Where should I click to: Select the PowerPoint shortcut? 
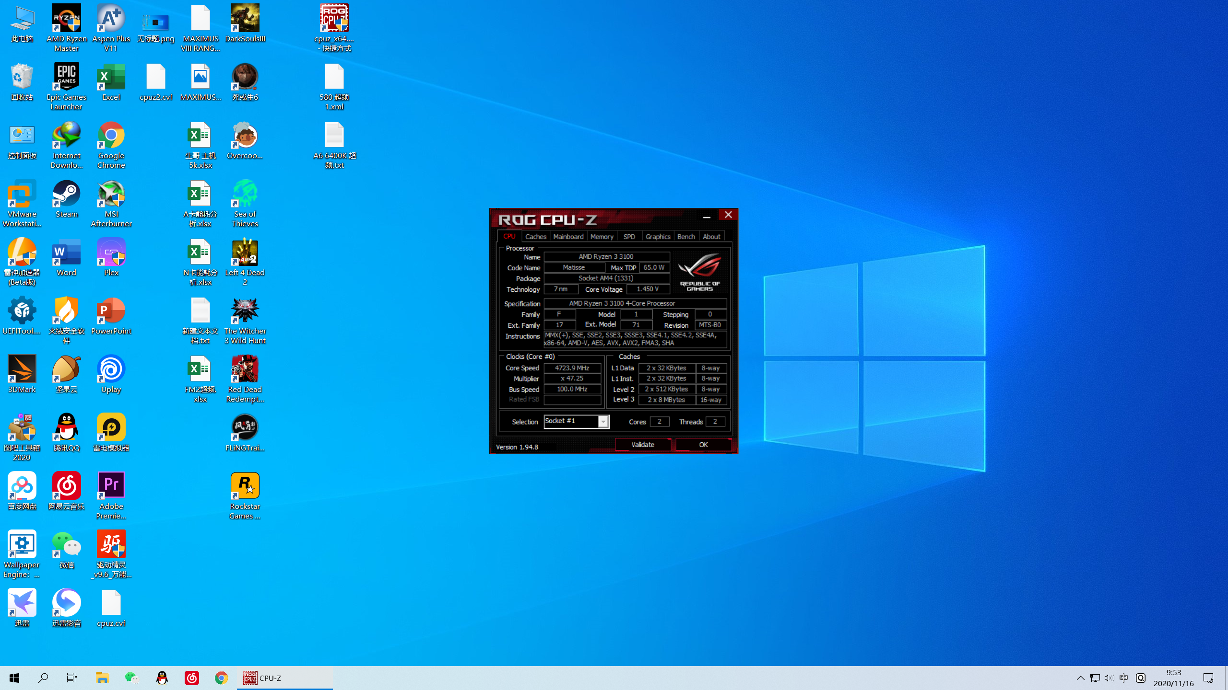point(111,315)
